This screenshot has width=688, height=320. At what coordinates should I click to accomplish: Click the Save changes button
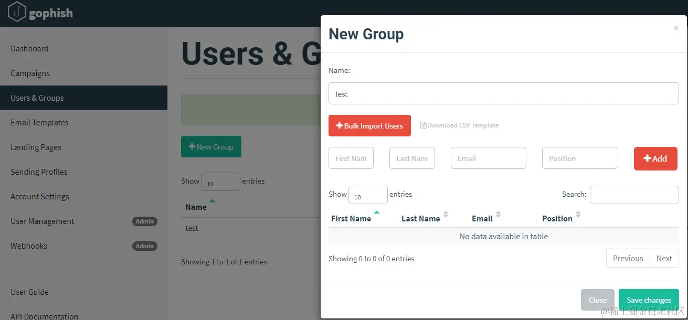click(x=649, y=300)
